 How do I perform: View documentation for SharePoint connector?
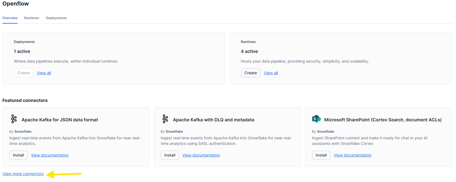click(x=353, y=155)
